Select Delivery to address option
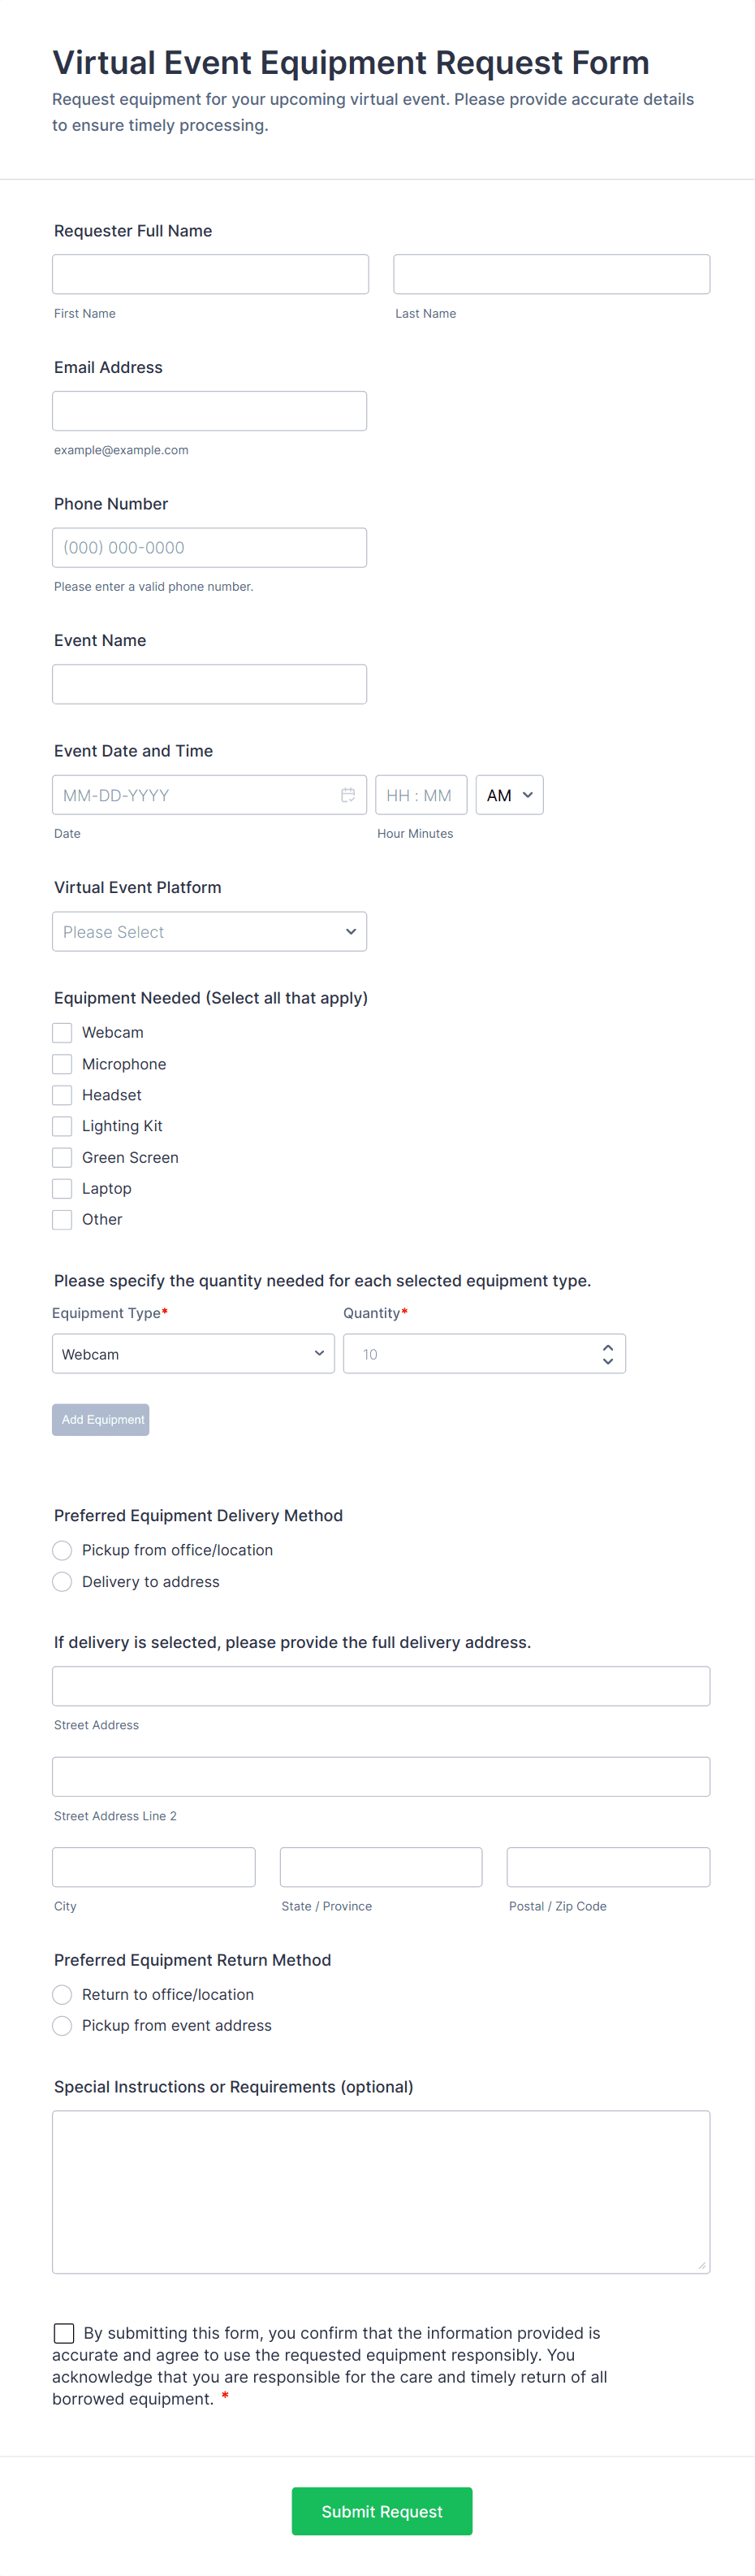 pos(62,1581)
